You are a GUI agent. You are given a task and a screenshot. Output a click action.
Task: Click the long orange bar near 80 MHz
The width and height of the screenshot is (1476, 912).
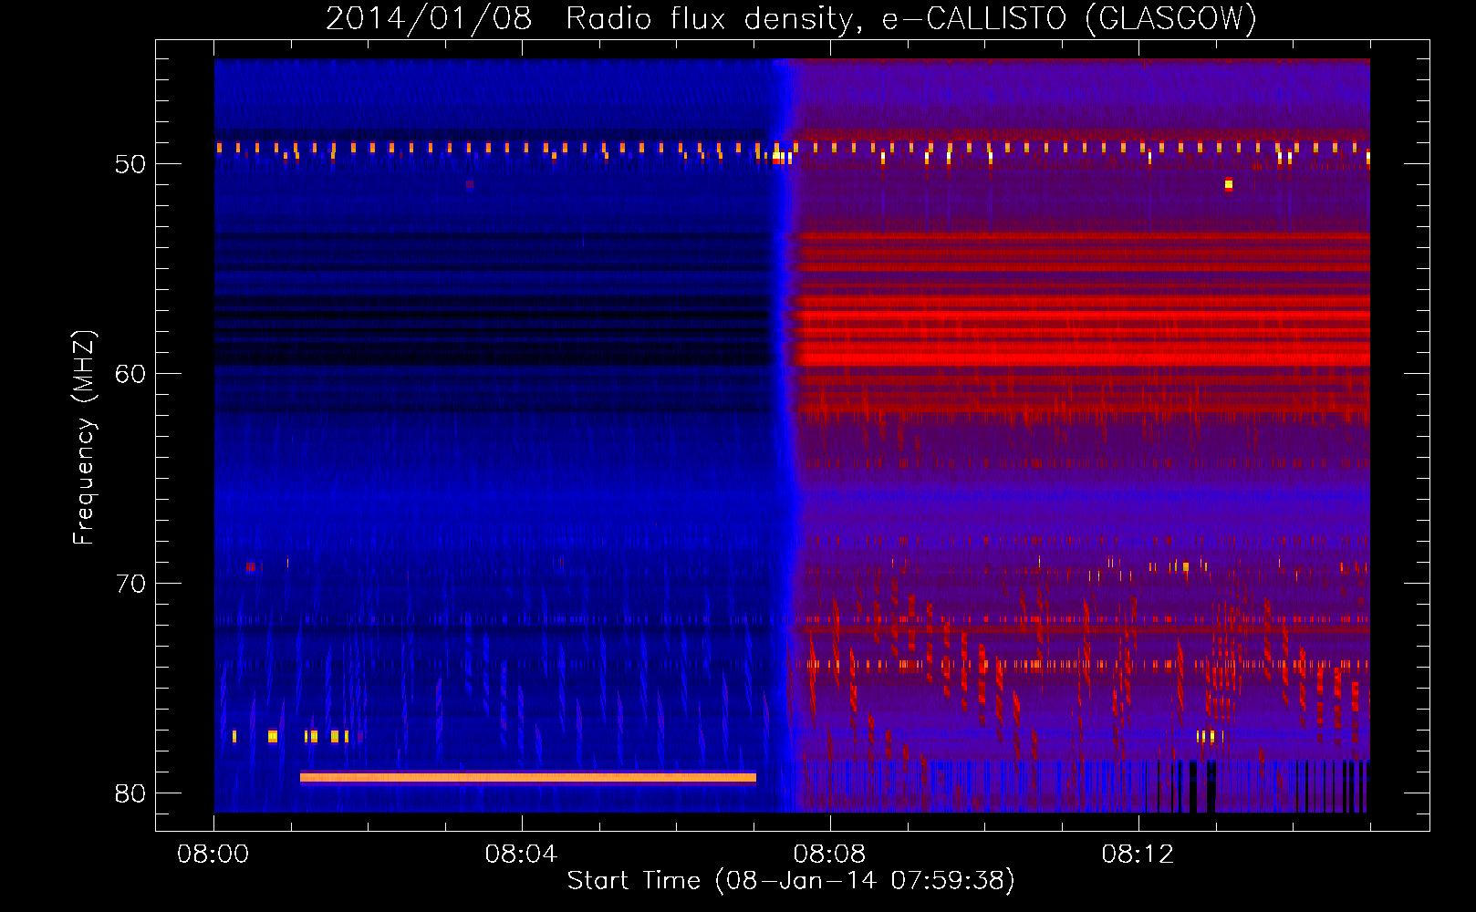pos(528,778)
